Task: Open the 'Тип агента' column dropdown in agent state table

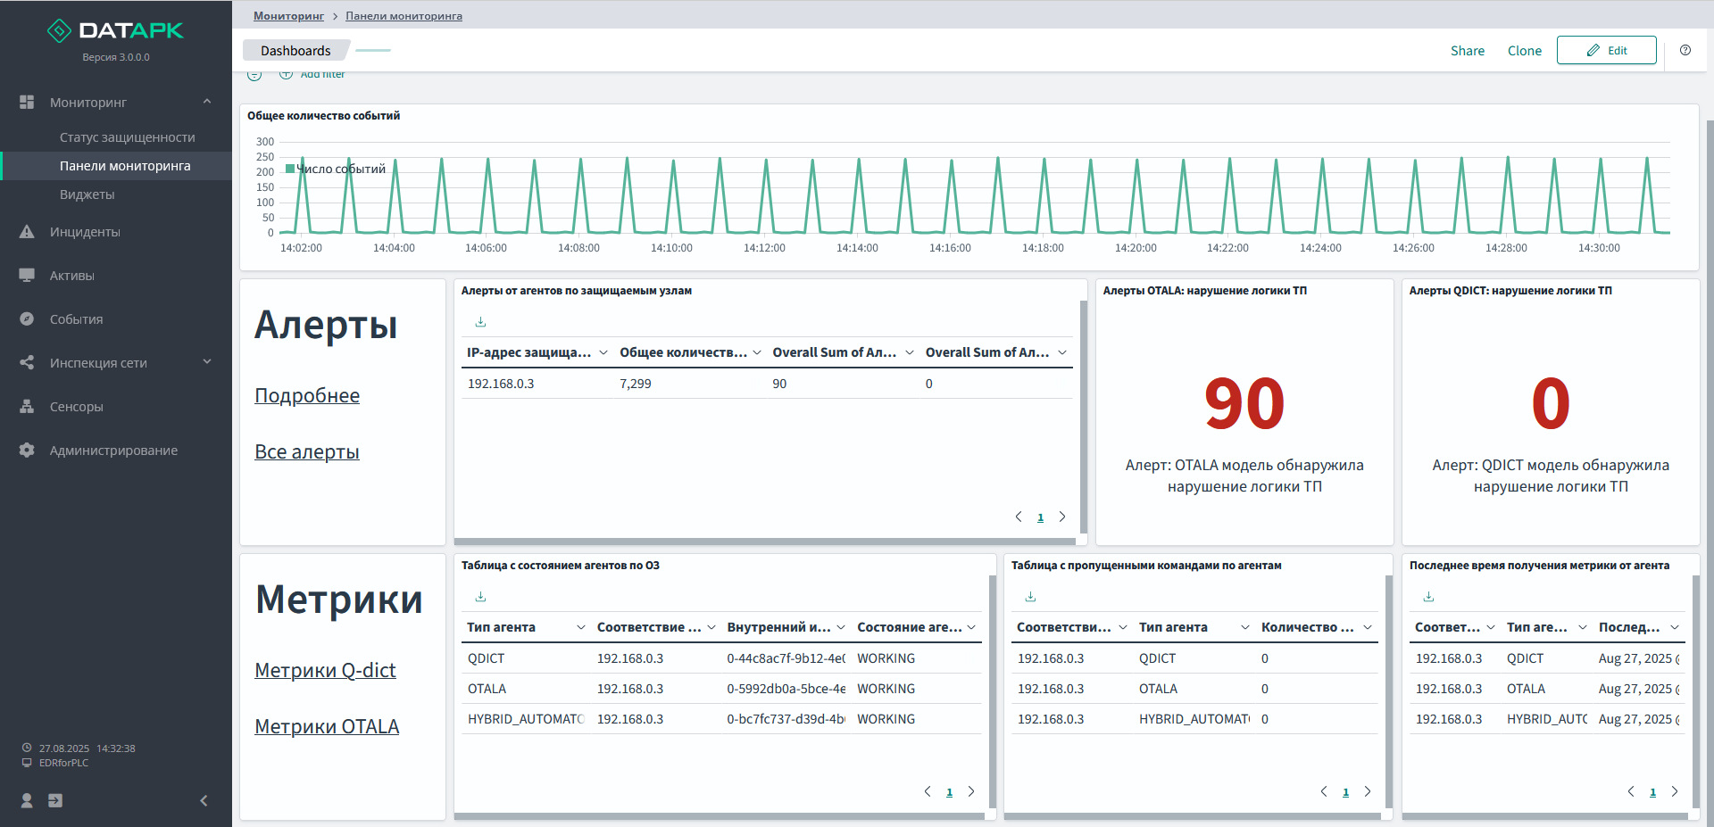Action: [580, 627]
